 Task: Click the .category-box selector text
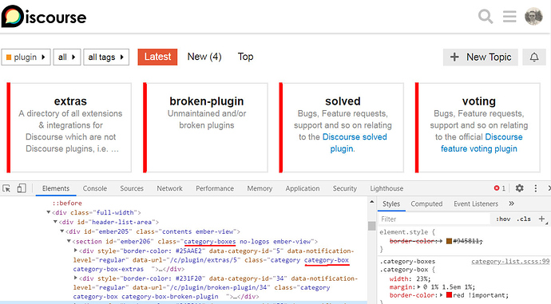[404, 270]
